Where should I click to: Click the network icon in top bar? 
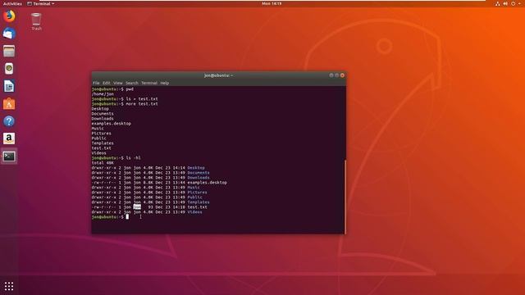coord(498,3)
